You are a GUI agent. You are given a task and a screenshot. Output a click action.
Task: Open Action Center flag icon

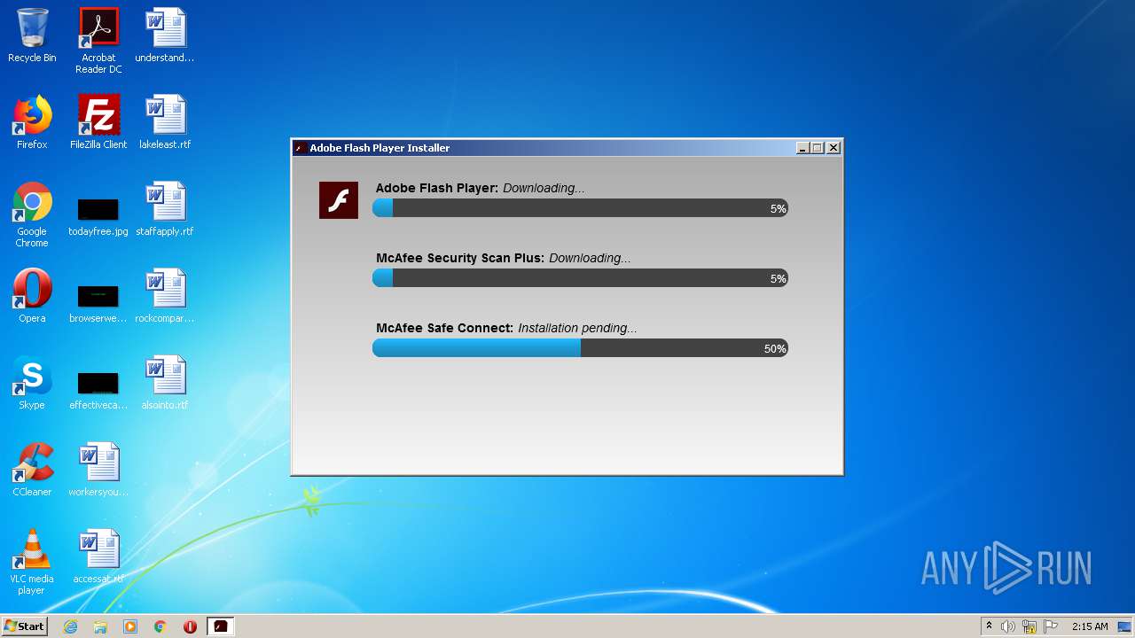[1051, 626]
